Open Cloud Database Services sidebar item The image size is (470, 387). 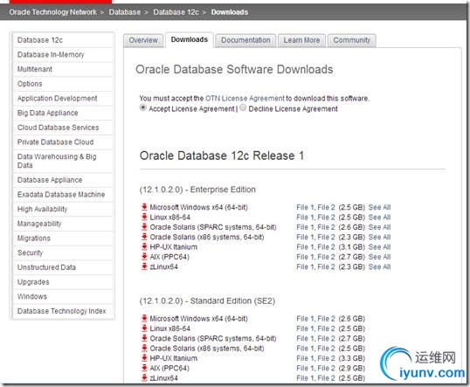click(x=63, y=128)
